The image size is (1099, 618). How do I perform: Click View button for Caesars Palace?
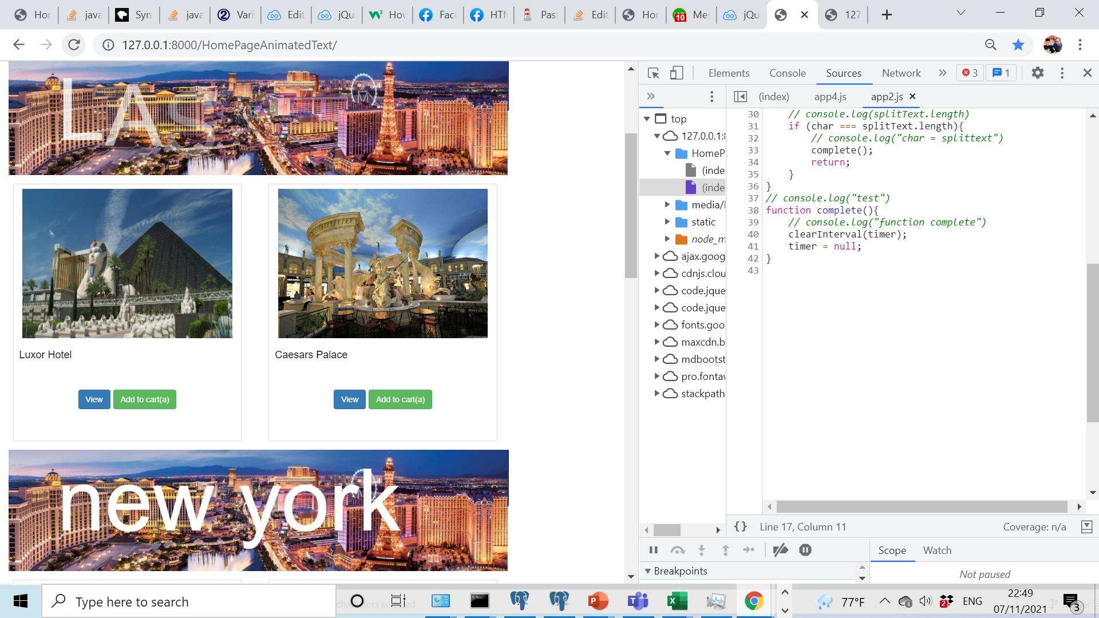[x=350, y=399]
